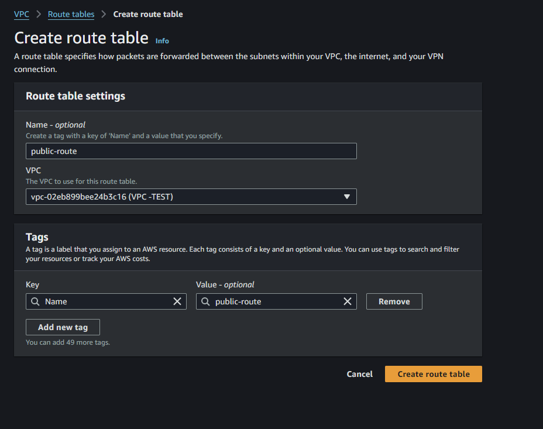
Task: Remove the Name tag
Action: point(394,301)
